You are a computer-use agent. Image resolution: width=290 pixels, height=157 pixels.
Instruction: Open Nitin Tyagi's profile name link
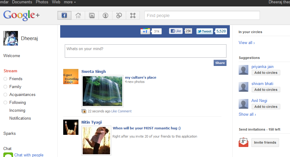tap(91, 122)
